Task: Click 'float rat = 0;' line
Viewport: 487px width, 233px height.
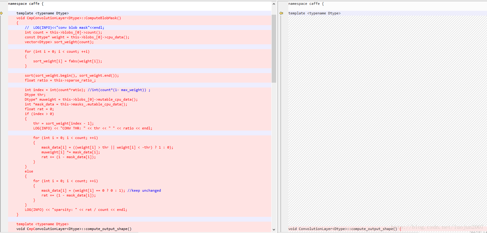Action: (x=39, y=109)
